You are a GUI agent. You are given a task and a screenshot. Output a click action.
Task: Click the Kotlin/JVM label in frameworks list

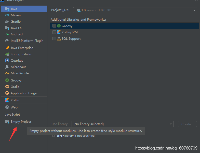tap(70, 32)
